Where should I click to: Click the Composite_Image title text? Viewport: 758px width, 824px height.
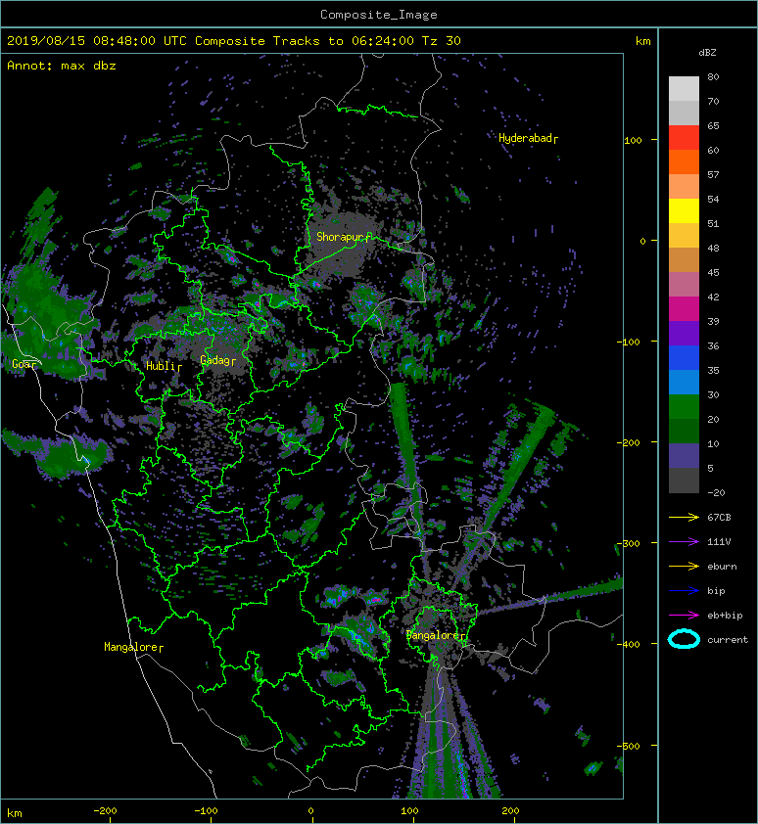pyautogui.click(x=379, y=15)
